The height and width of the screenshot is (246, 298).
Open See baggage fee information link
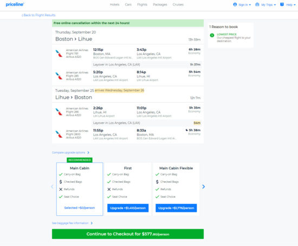click(x=70, y=223)
